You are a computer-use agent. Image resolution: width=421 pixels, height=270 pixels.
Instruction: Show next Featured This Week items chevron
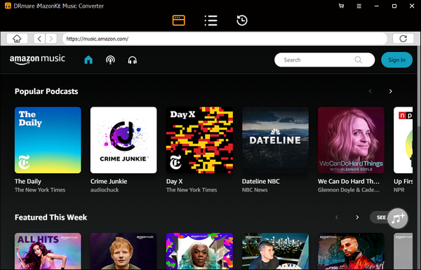coord(357,217)
